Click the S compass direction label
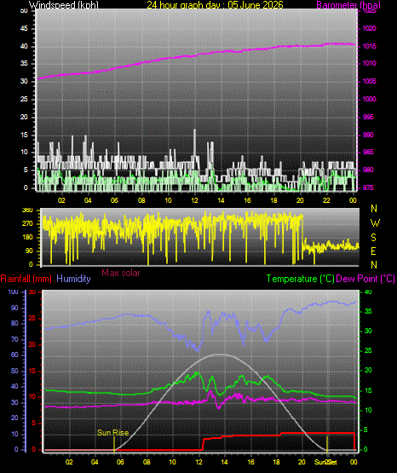 pos(373,238)
